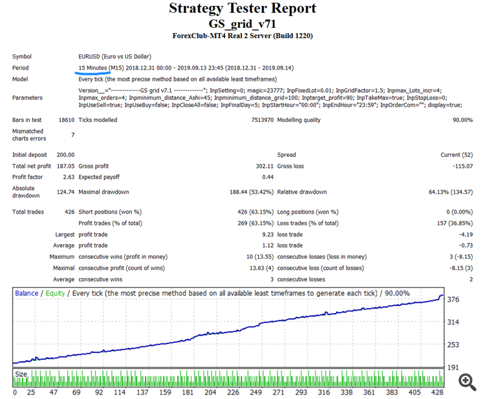The width and height of the screenshot is (485, 399).
Task: Click the Total net profit 187.05 value
Action: [65, 166]
